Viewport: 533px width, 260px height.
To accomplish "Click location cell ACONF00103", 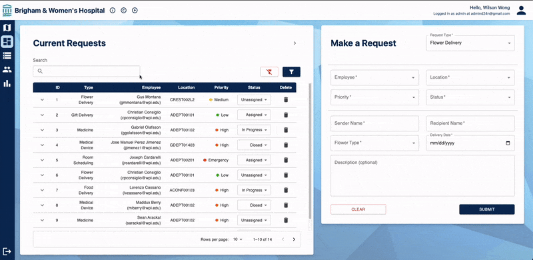I will [x=182, y=190].
